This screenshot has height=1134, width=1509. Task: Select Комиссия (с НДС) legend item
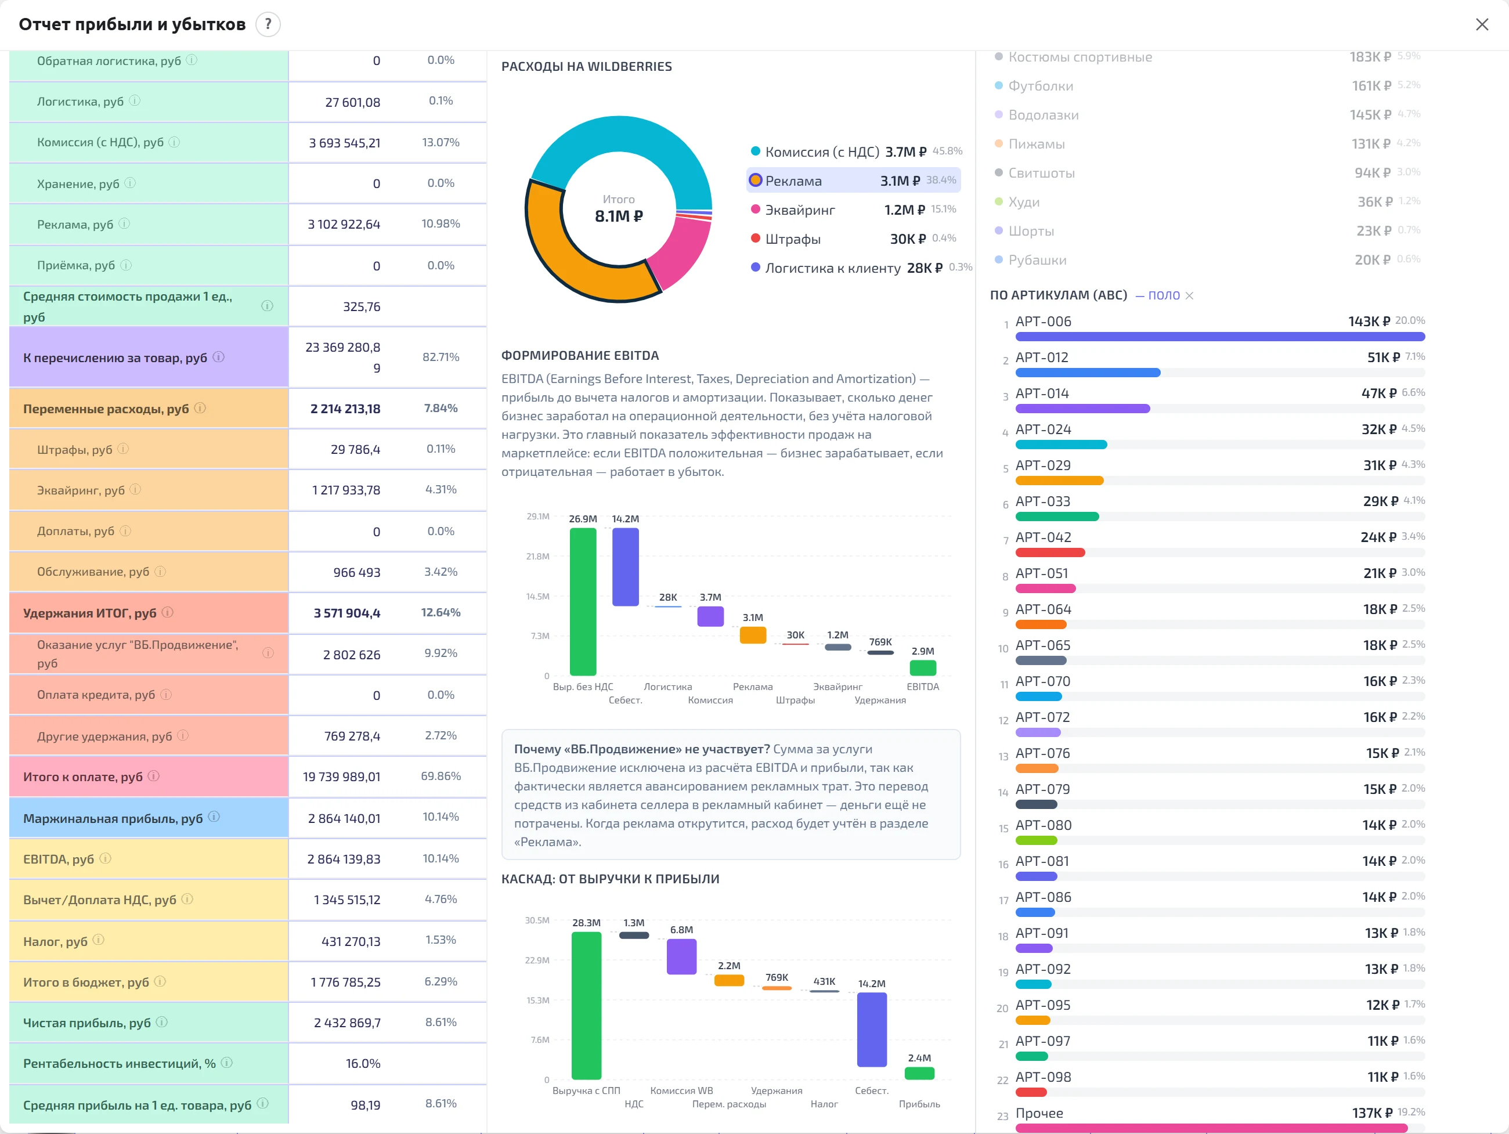click(x=856, y=151)
